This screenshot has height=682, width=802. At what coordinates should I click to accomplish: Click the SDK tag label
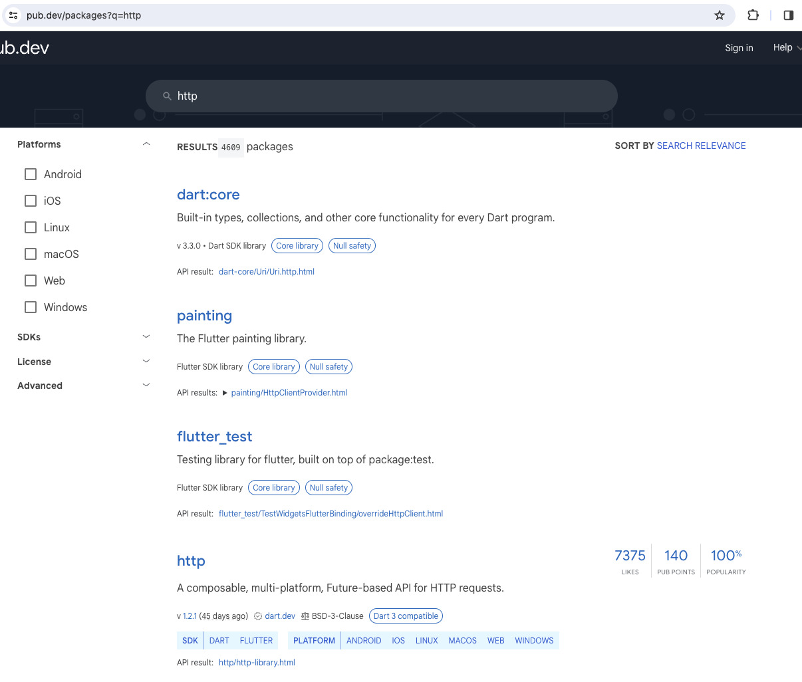[x=190, y=641]
